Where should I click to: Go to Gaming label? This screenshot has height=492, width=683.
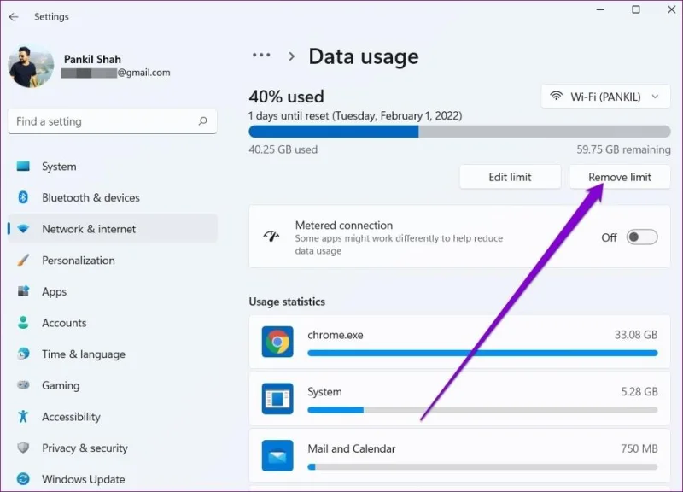tap(61, 386)
